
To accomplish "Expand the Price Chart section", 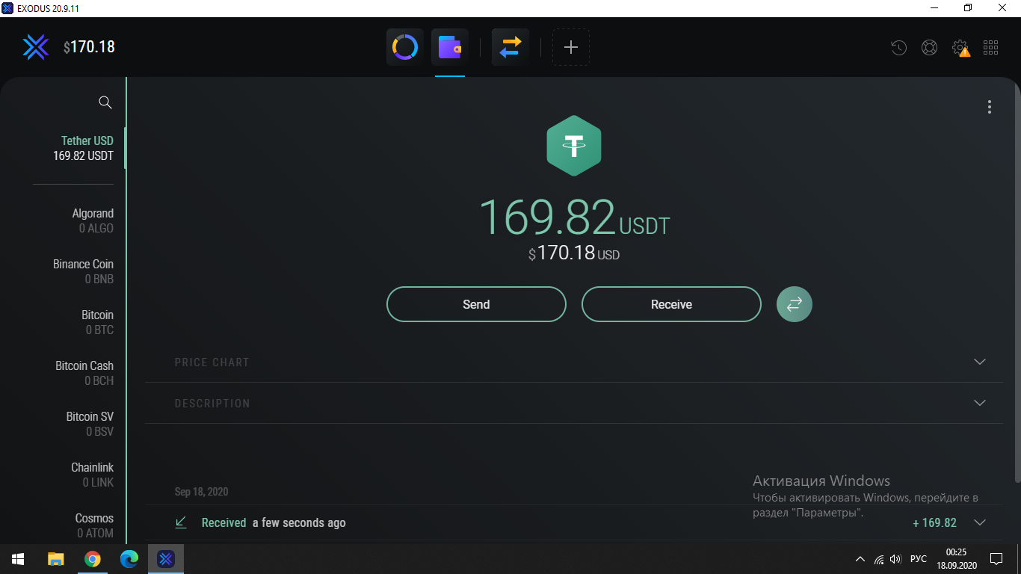I will pyautogui.click(x=980, y=362).
